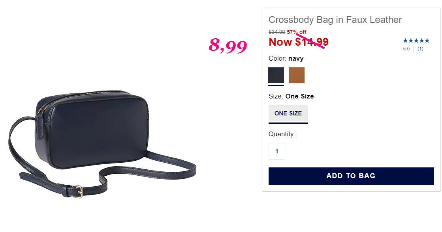Click the Now $14.99 sale price
Viewport: 442px width, 232px height.
pos(299,42)
